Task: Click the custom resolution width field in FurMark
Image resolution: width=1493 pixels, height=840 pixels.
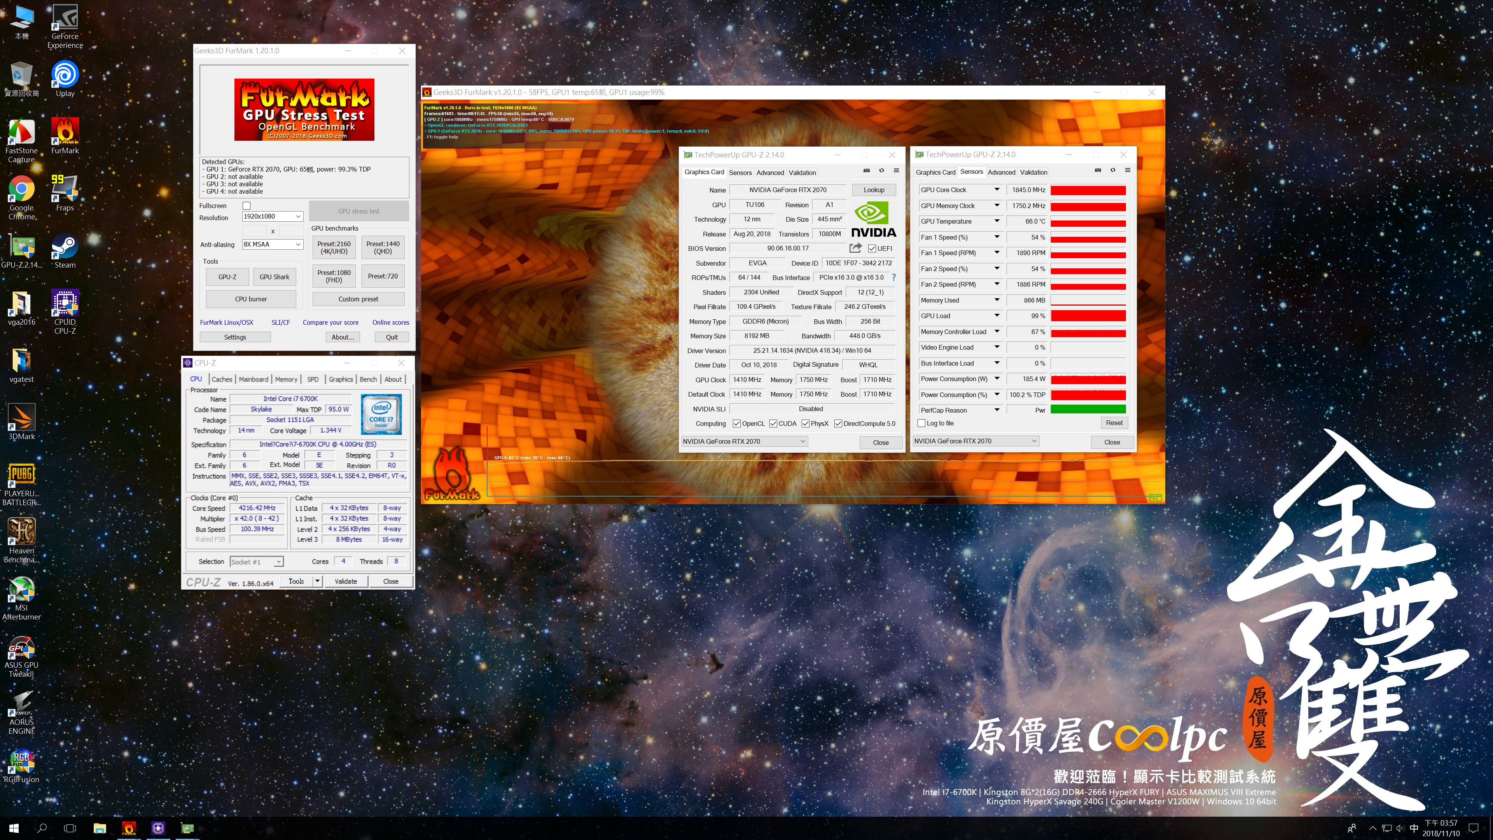Action: (254, 231)
